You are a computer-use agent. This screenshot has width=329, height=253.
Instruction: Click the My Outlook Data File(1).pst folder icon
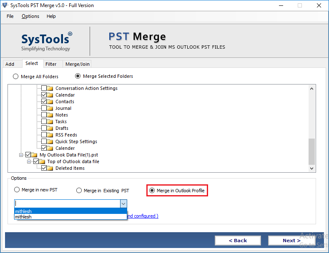[34, 155]
